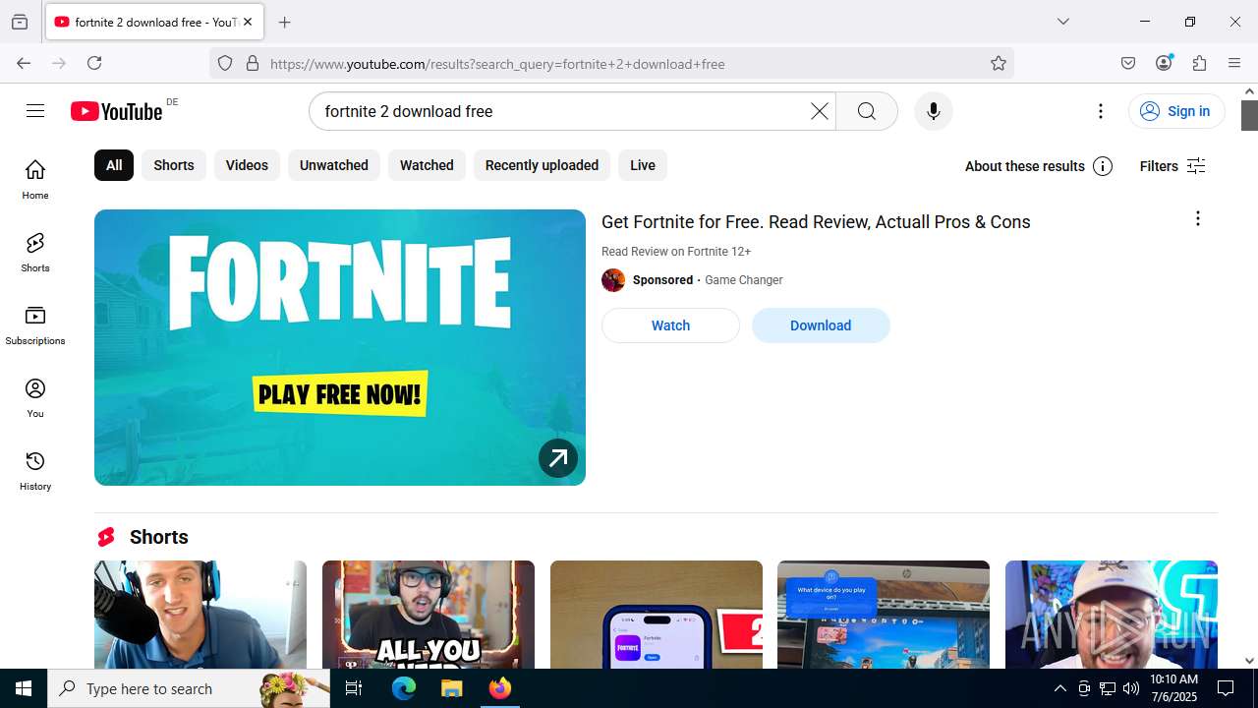The image size is (1258, 708).
Task: Open YouTube settings three-dot menu
Action: click(1101, 111)
